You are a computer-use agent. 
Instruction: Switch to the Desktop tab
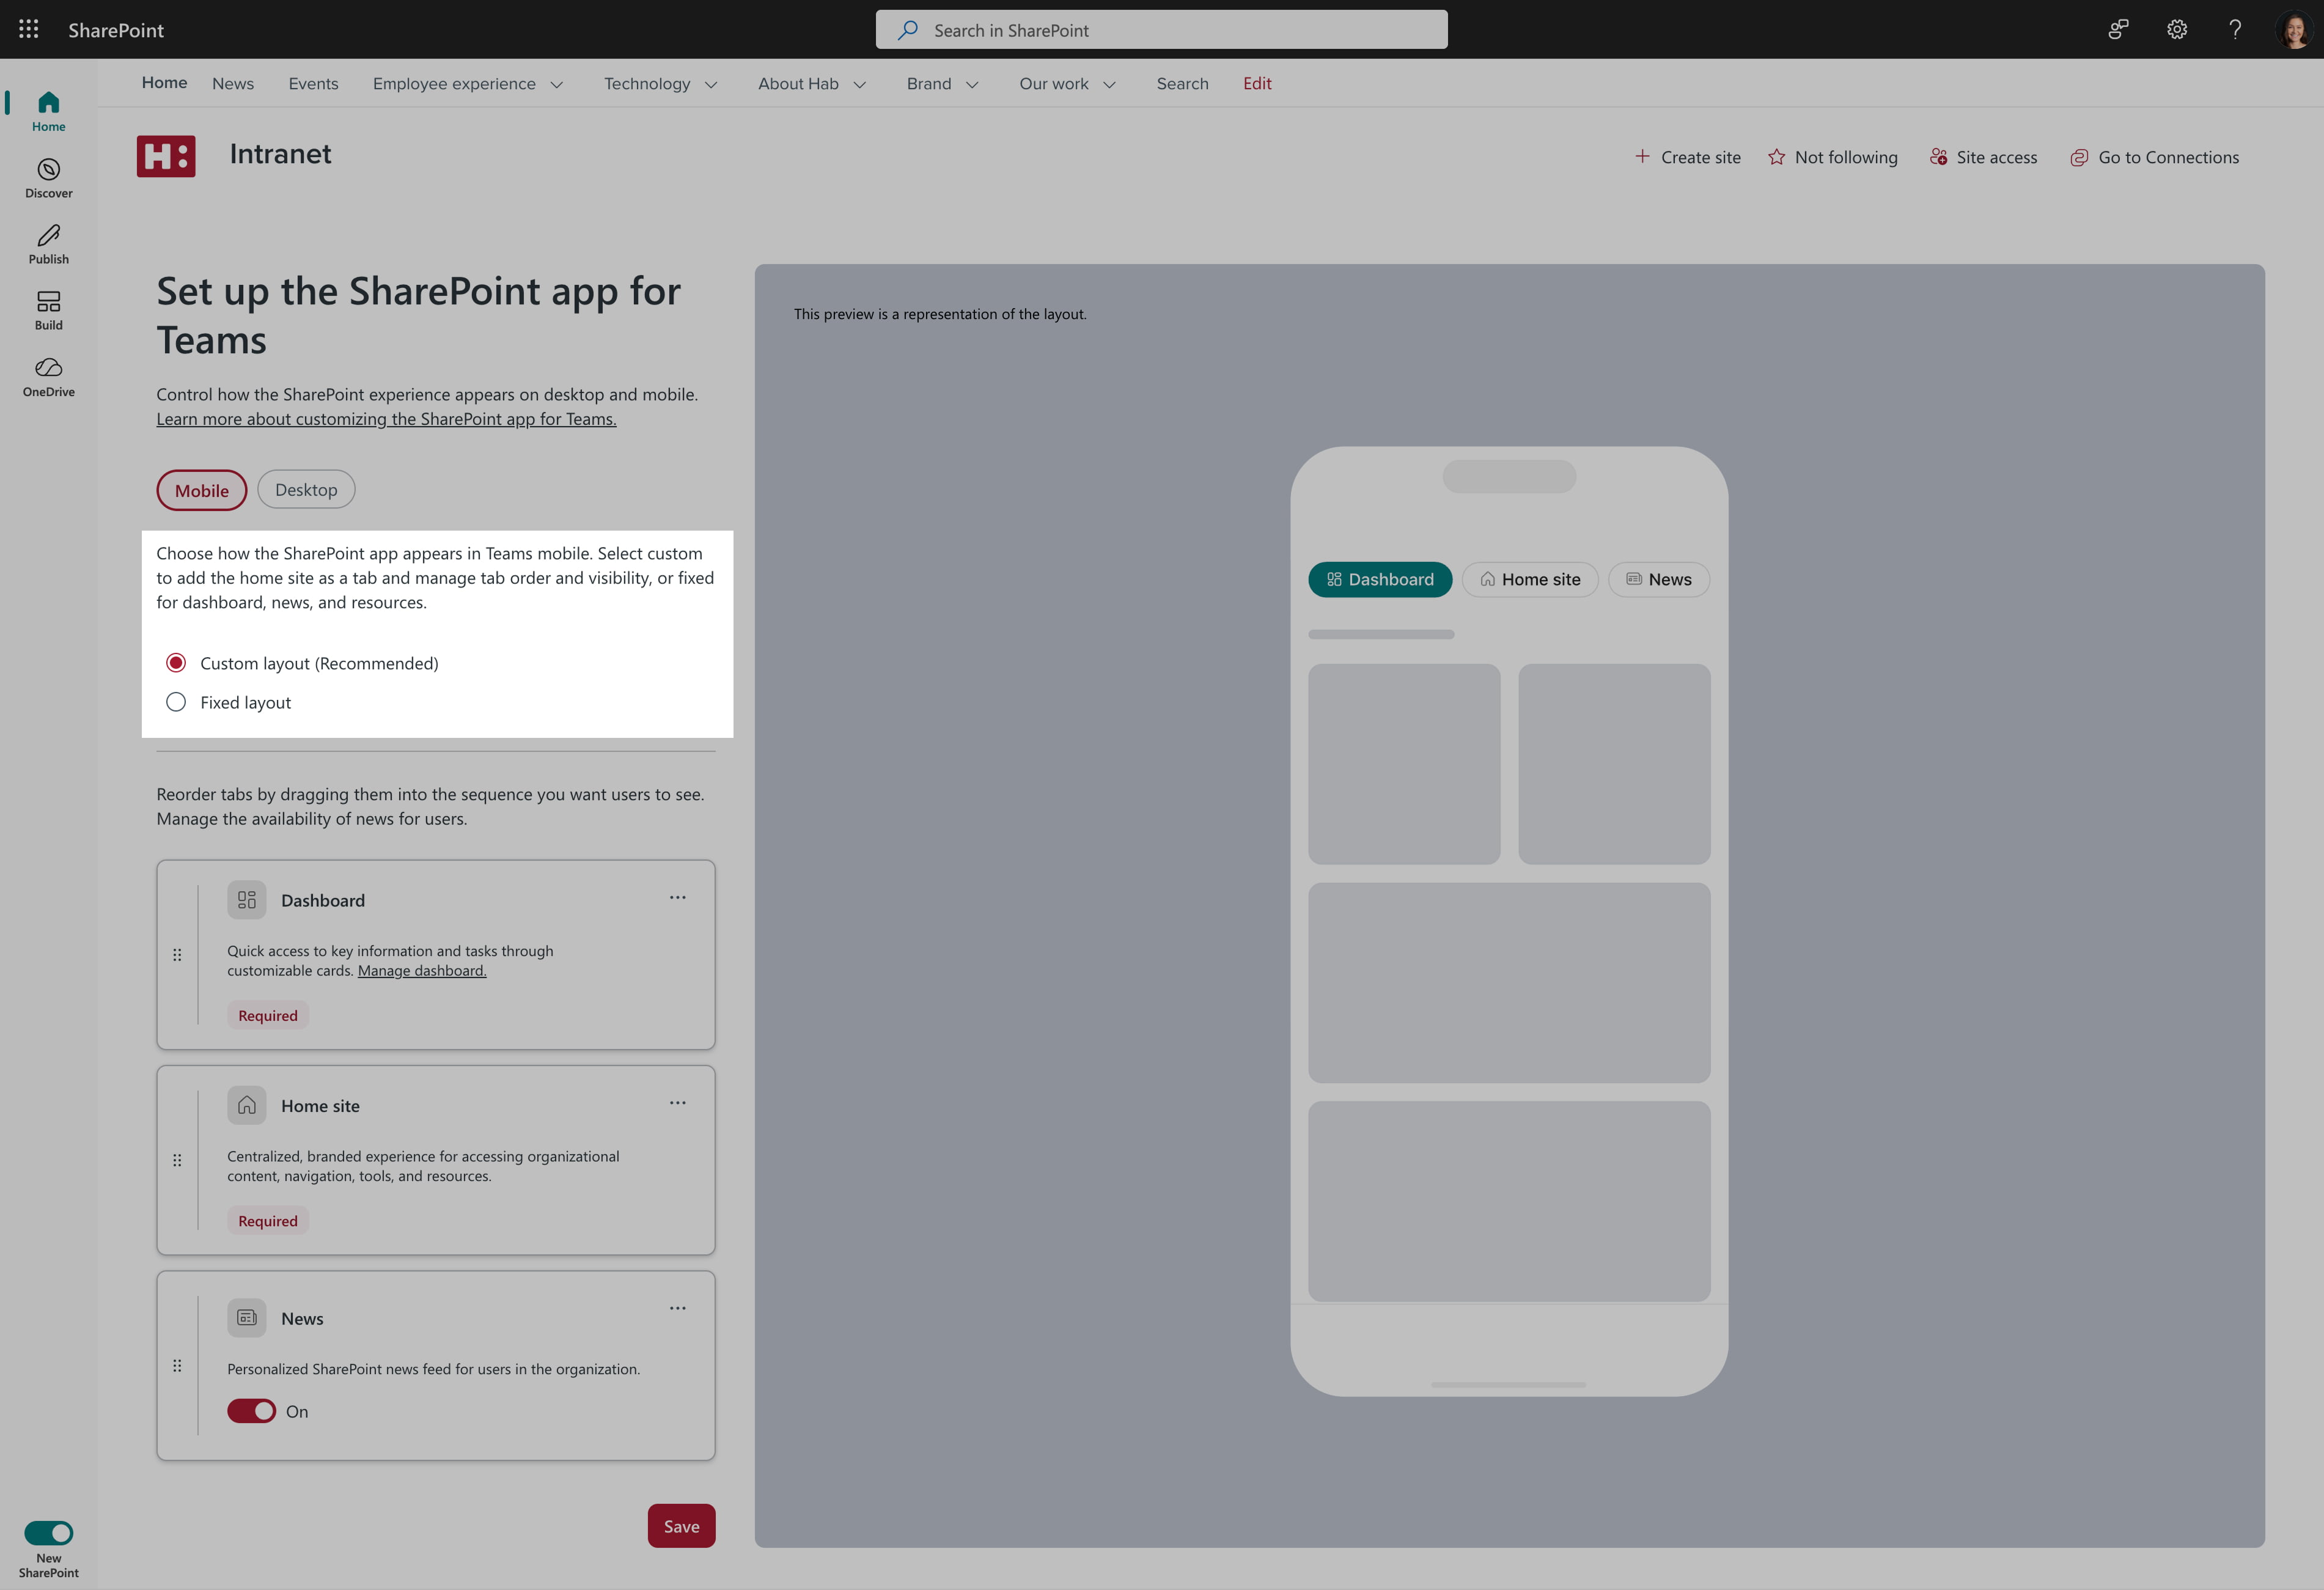(x=306, y=490)
